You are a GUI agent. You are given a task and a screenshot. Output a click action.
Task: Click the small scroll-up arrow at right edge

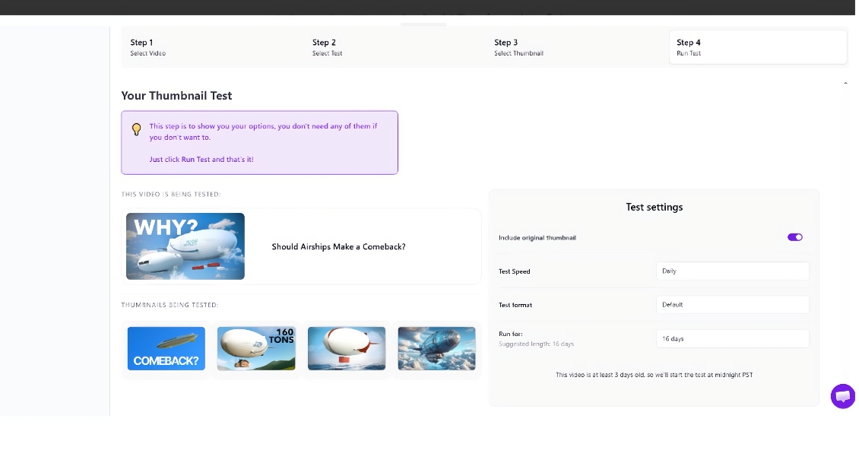845,83
